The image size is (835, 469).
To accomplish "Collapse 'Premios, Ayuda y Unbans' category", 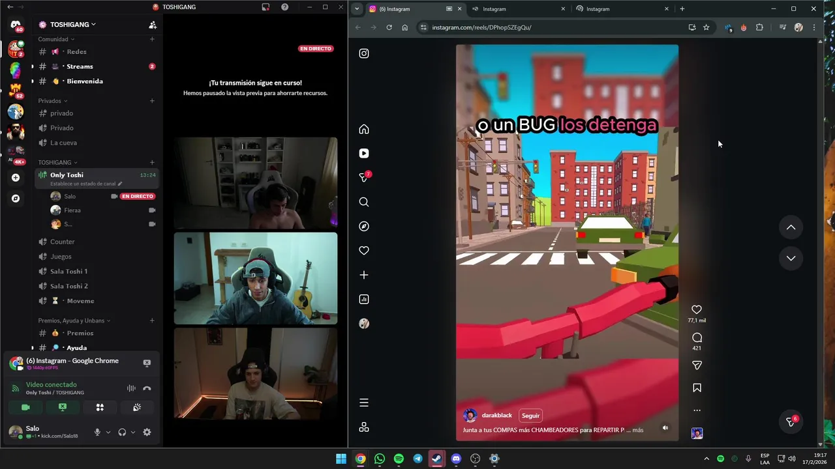I will pyautogui.click(x=74, y=320).
